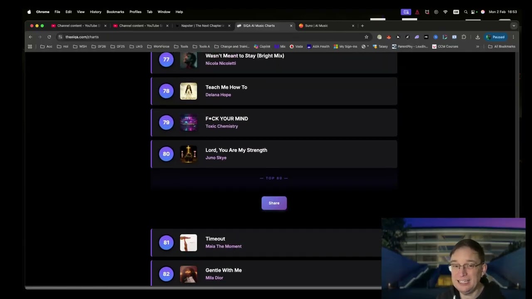This screenshot has width=532, height=299.
Task: Click artist name Mila Dior
Action: [x=214, y=278]
